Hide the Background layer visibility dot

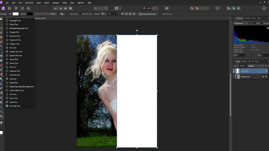pyautogui.click(x=266, y=76)
